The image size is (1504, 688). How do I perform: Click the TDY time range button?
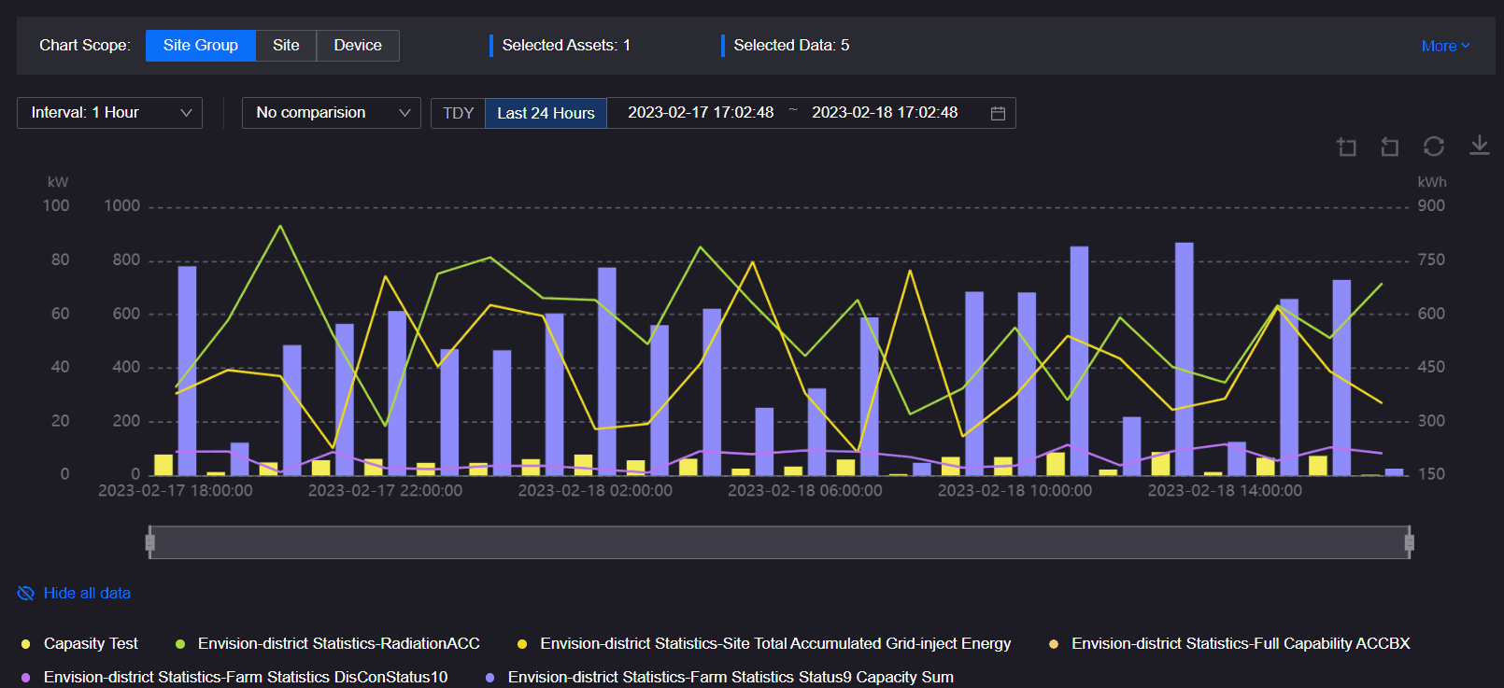458,113
